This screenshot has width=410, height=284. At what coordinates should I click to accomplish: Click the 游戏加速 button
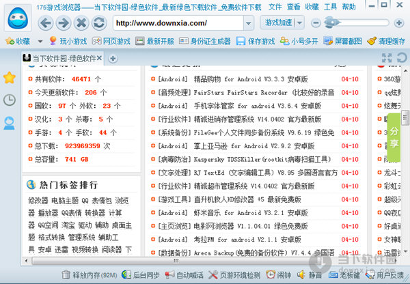coord(278,23)
